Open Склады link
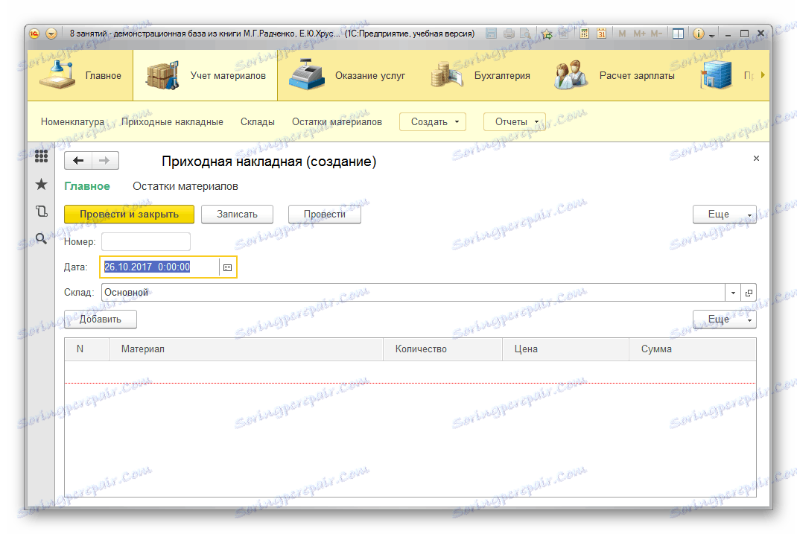 tap(258, 122)
